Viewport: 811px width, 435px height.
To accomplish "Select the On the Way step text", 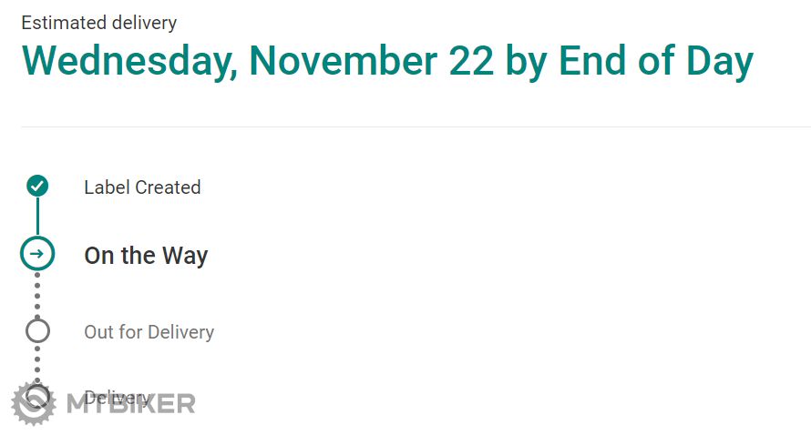I will pos(146,256).
